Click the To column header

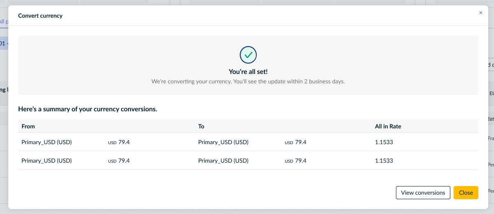[x=201, y=127]
